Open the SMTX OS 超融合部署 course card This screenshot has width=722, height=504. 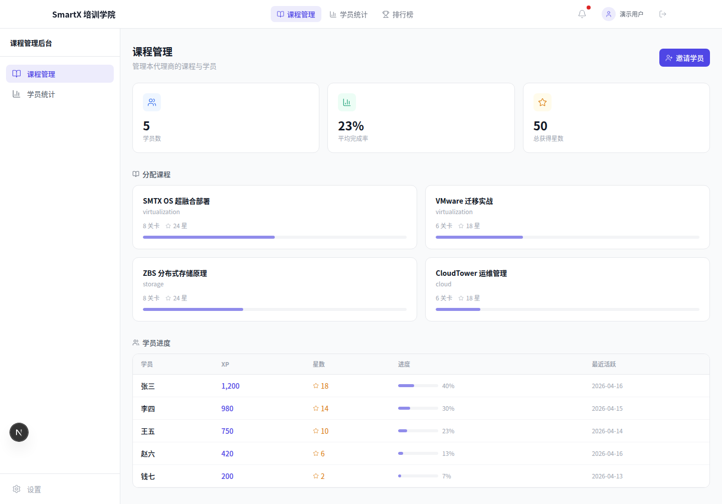point(274,217)
